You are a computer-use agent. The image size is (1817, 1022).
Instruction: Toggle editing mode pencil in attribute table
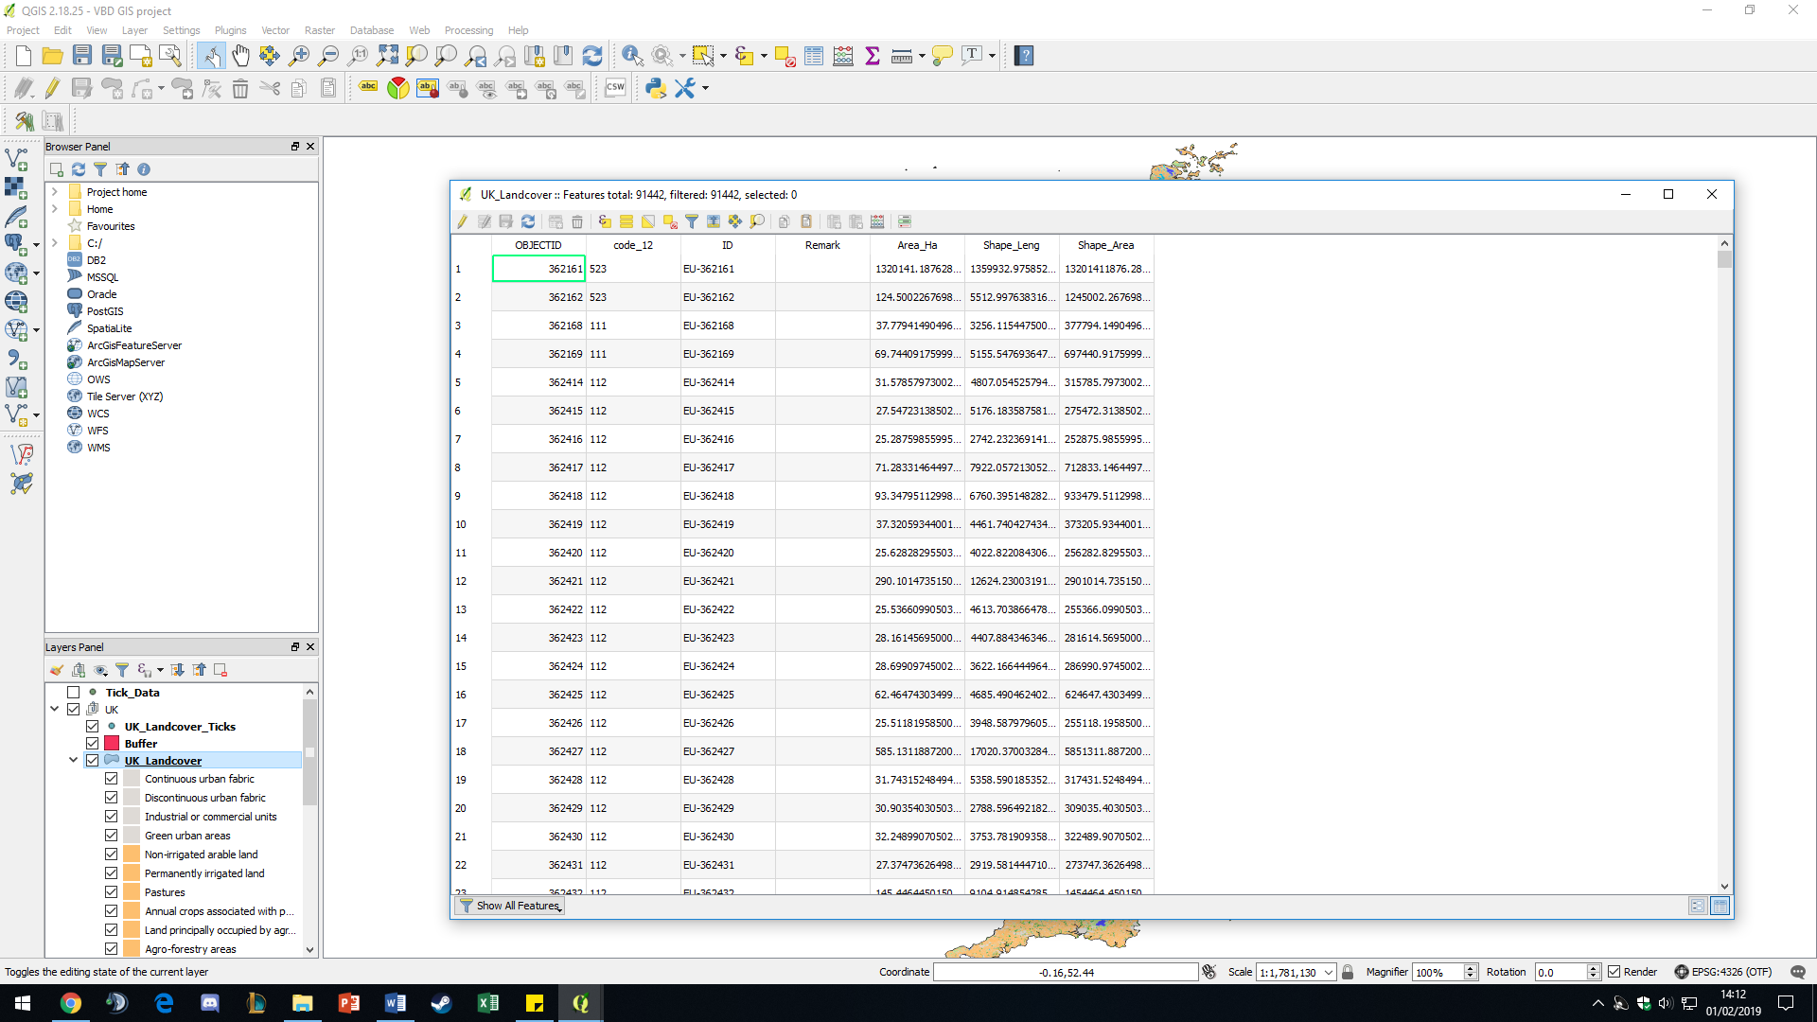[x=463, y=221]
